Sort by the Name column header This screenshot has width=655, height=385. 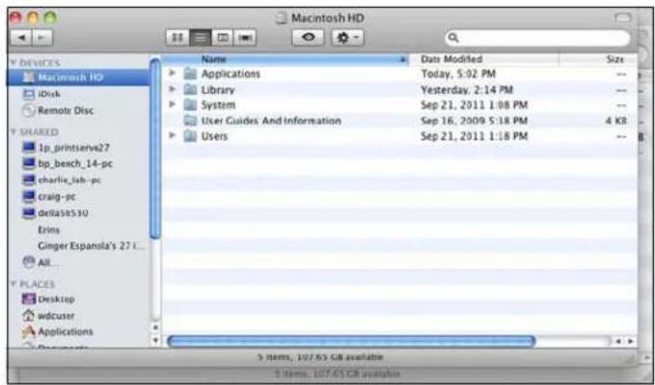point(285,60)
